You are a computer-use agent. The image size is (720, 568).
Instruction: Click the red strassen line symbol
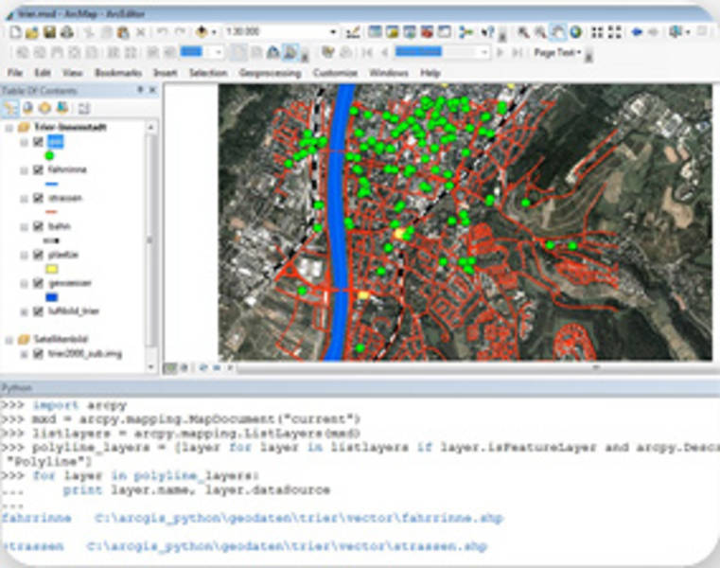[51, 212]
